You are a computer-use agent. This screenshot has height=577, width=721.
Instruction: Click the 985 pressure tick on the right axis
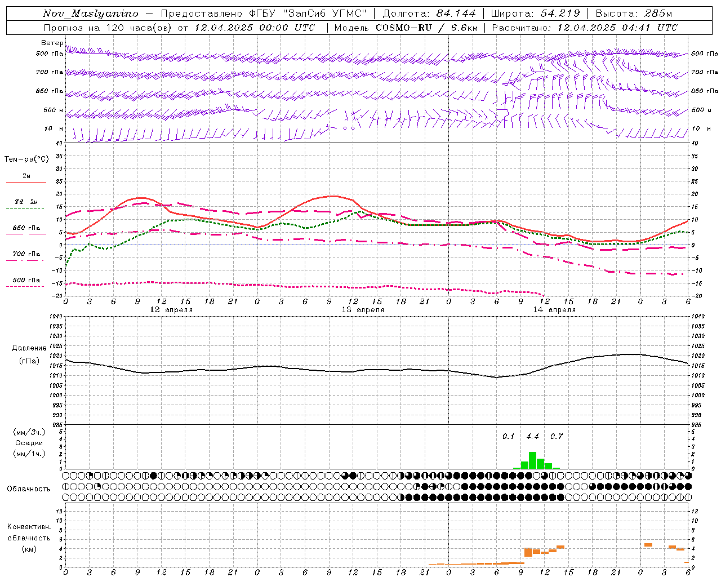697,424
